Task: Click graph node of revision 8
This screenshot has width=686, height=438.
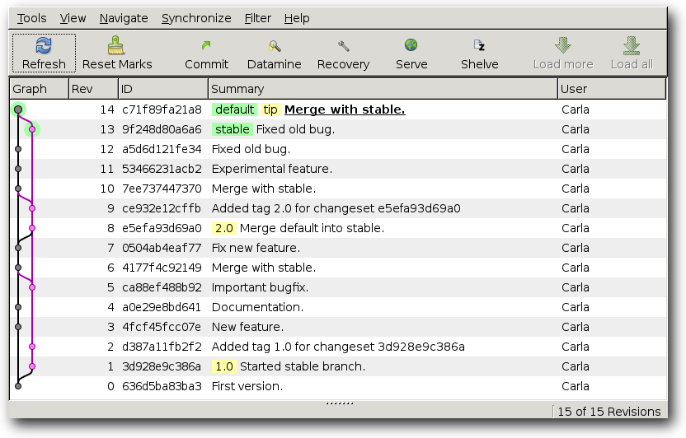Action: [x=32, y=228]
